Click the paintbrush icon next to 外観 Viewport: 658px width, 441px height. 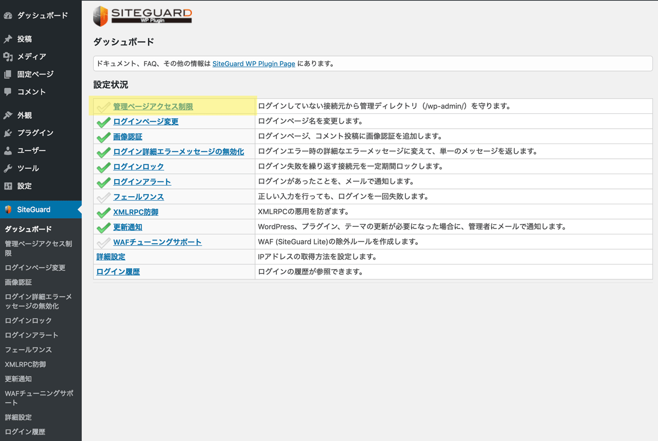pyautogui.click(x=8, y=115)
